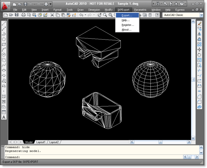The width and height of the screenshot is (207, 168).
Task: Select the Multiline Text A tool
Action: tap(4, 117)
